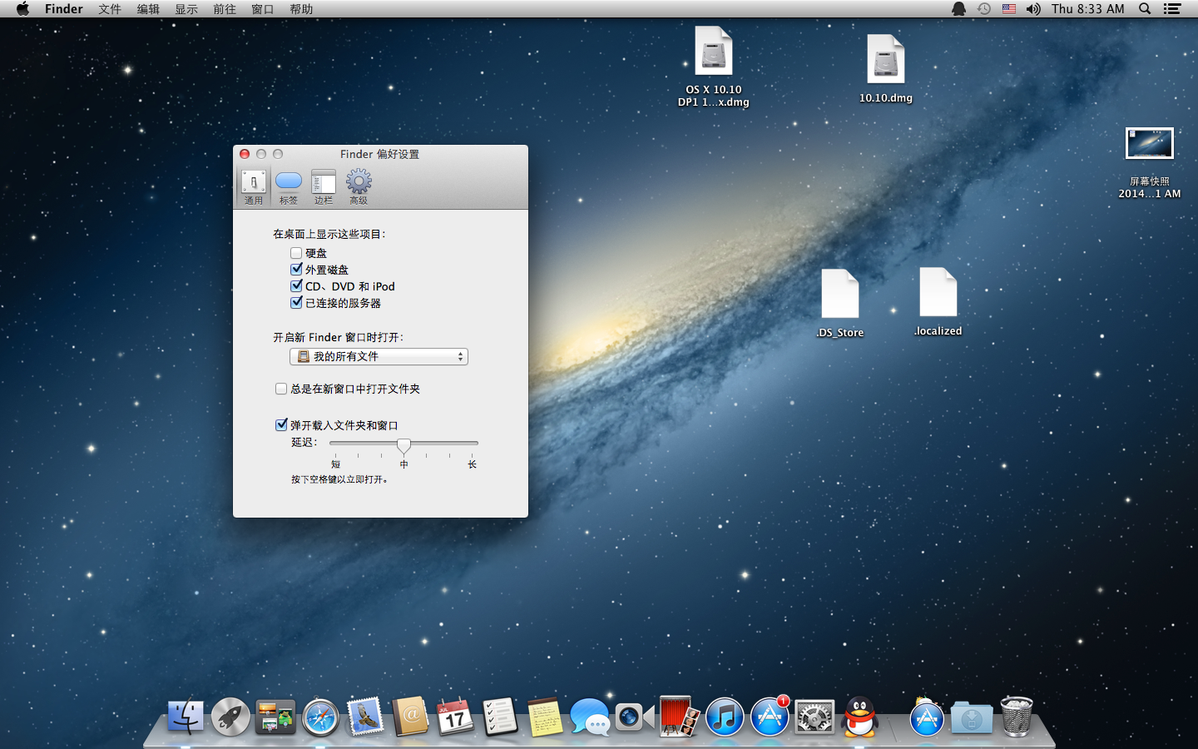Screen dimensions: 1198x749
Task: Select the .localized file icon
Action: 938,292
